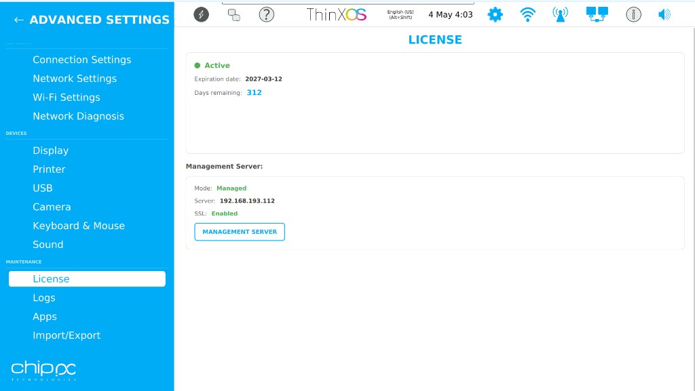Select Wi-Fi Settings in sidebar

(67, 98)
